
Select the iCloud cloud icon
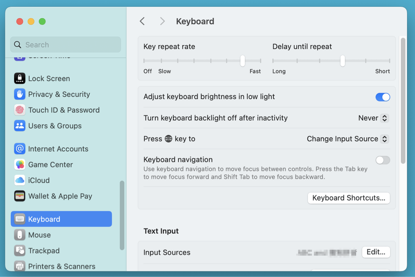tap(20, 180)
